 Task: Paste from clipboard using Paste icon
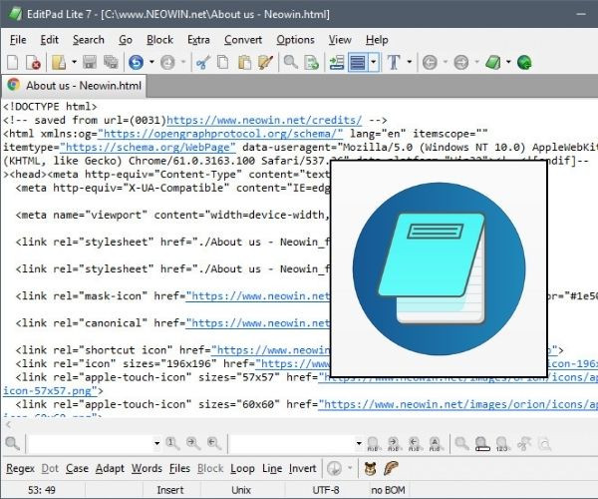point(244,62)
